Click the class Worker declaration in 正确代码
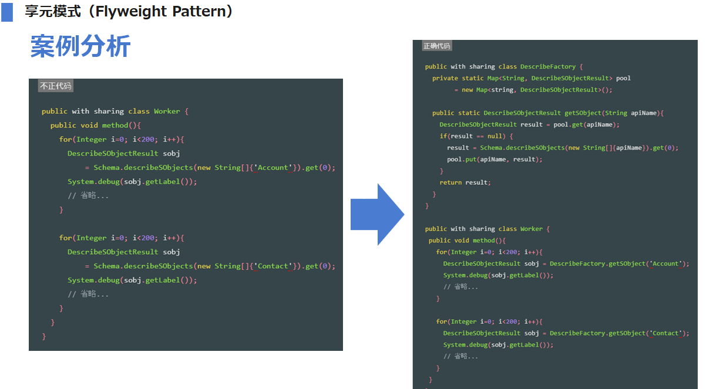Viewport: 713px width, 389px height. point(487,229)
